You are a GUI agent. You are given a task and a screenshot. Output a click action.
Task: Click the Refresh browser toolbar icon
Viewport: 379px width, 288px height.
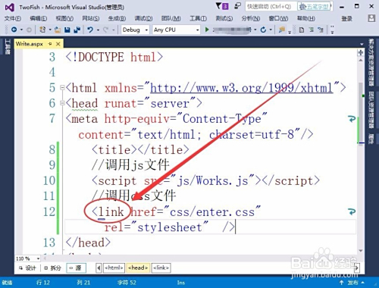tap(263, 30)
